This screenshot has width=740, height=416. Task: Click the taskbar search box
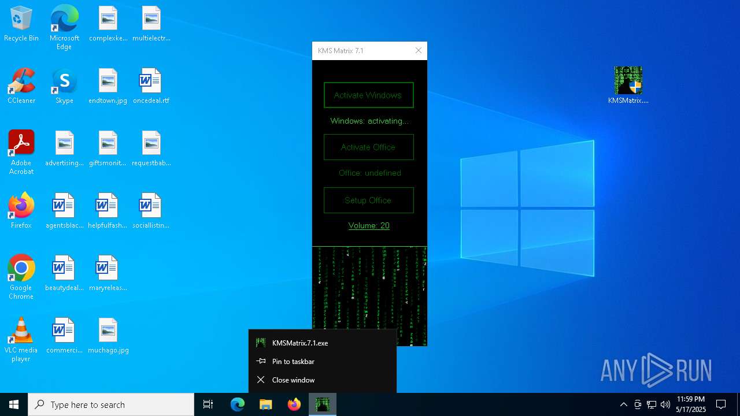point(111,404)
